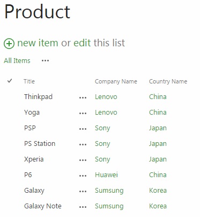
Task: Click the PS Station title
Action: click(40, 144)
